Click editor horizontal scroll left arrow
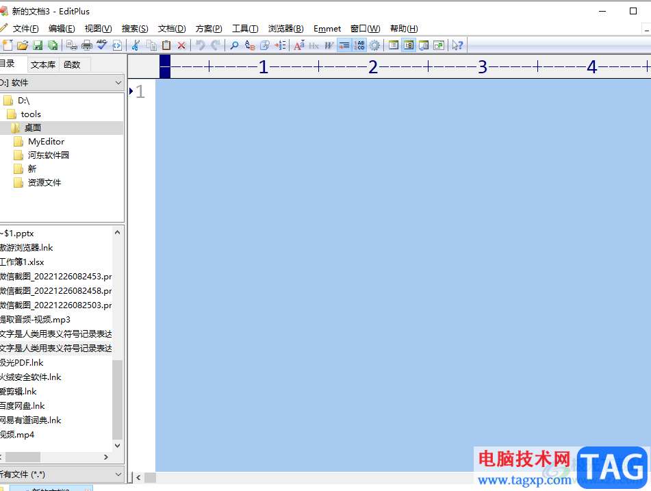This screenshot has width=651, height=491. pyautogui.click(x=138, y=478)
